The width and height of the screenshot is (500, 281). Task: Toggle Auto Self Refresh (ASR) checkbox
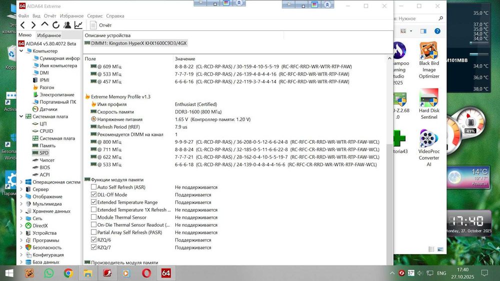pos(94,187)
